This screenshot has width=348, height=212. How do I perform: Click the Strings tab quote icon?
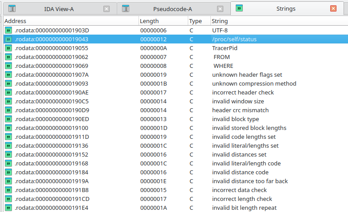(x=239, y=8)
